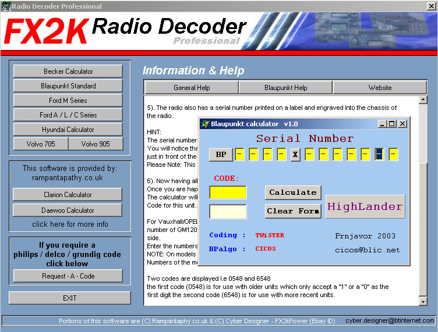This screenshot has width=438, height=332.
Task: Select the Ford M Series button
Action: (68, 101)
